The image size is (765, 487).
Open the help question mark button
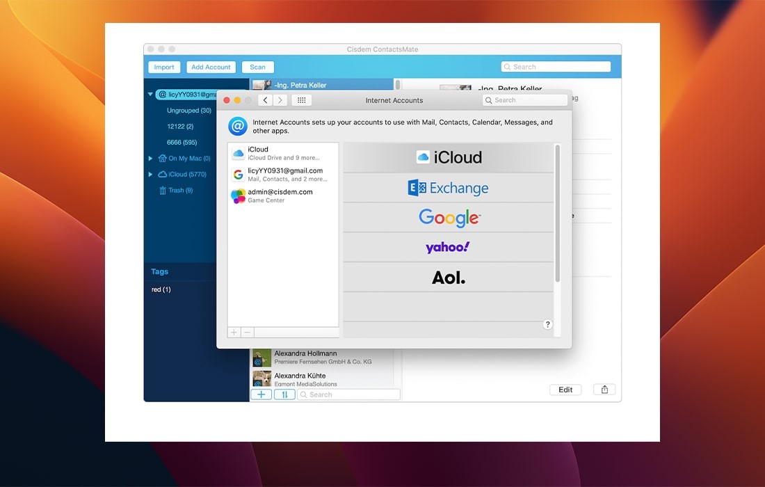point(547,325)
